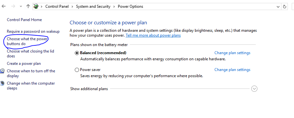Open Require a password on wakeup
This screenshot has width=294, height=118.
point(33,31)
